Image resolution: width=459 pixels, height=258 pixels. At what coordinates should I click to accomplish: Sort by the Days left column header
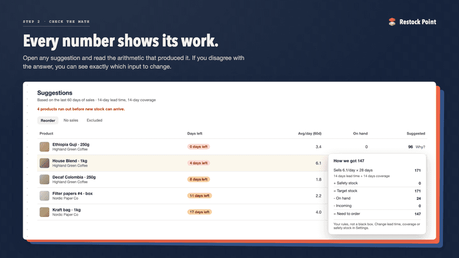pyautogui.click(x=195, y=133)
